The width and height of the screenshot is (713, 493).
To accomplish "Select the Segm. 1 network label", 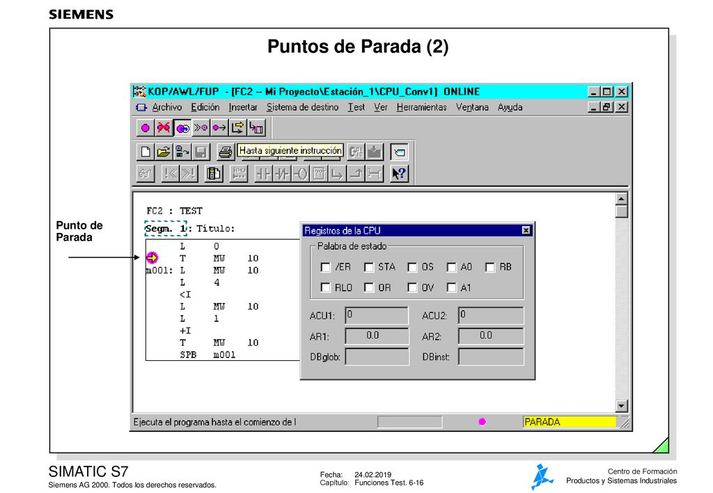I will point(166,228).
